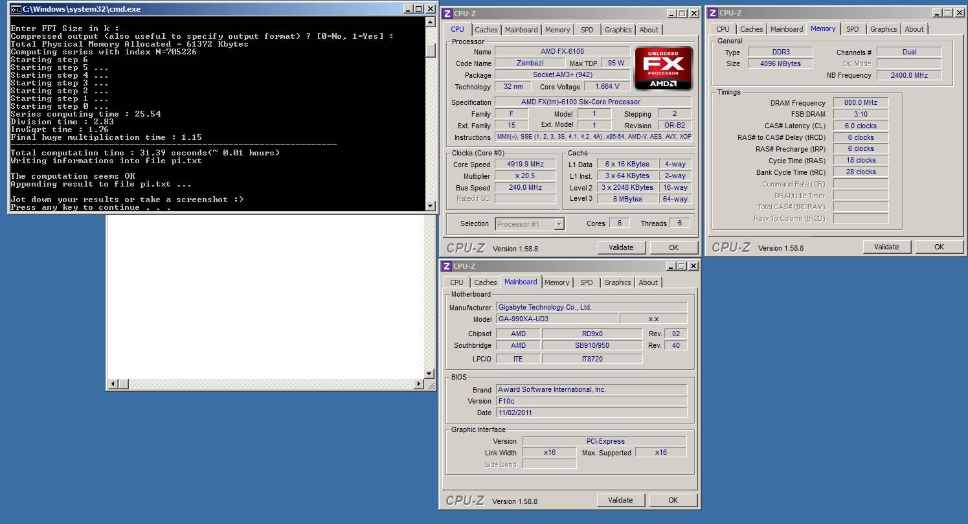Click the FSB:DRAM ratio value 3:10
968x524 pixels.
coord(861,115)
